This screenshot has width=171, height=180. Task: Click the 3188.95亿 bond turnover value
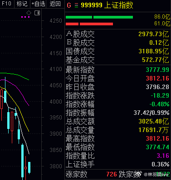click(x=154, y=52)
